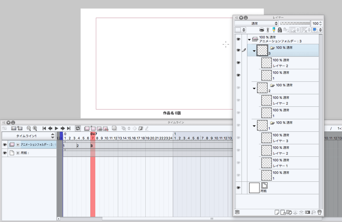Jump to the first frame
Image resolution: width=342 pixels, height=222 pixels.
pos(44,128)
